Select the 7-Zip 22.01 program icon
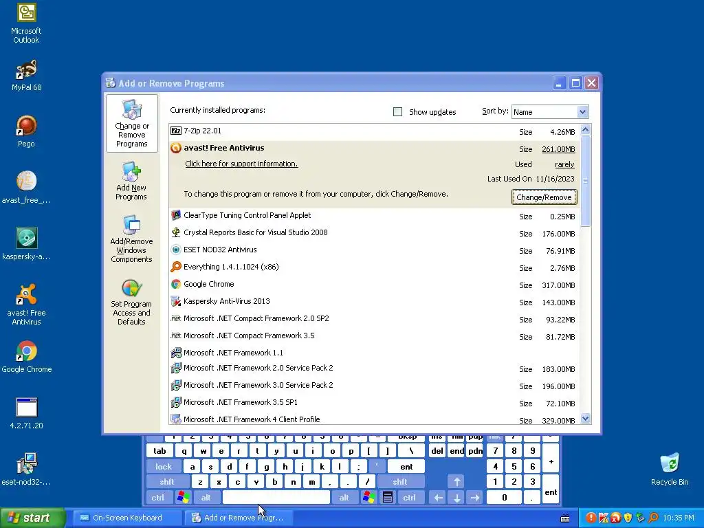This screenshot has height=528, width=704. [176, 131]
